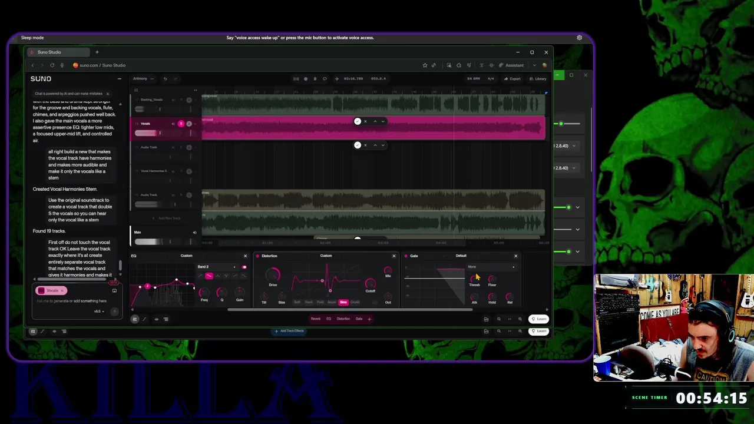This screenshot has width=754, height=424.
Task: Click the upper Learn button
Action: coord(538,319)
